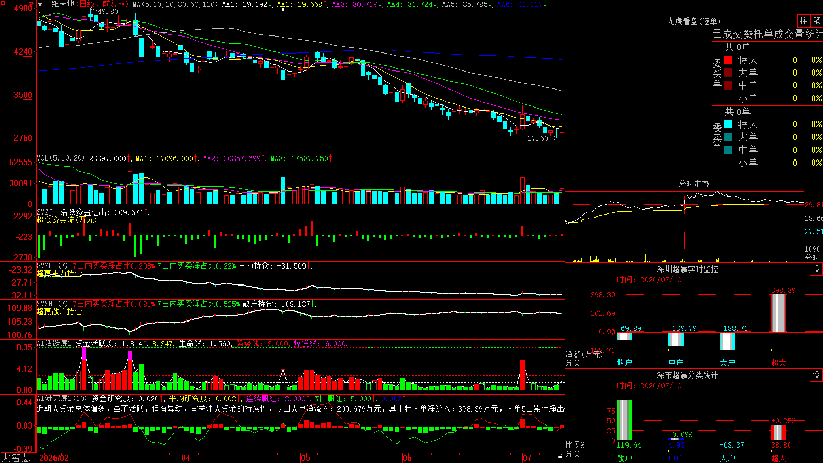This screenshot has height=463, width=823.
Task: Click the 04 month marker on time axis
Action: [x=186, y=458]
